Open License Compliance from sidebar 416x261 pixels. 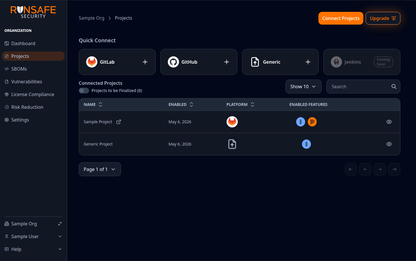click(x=33, y=94)
